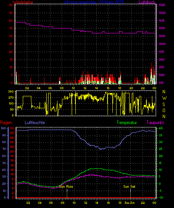Click the -5 temperature axis value

(160, 191)
